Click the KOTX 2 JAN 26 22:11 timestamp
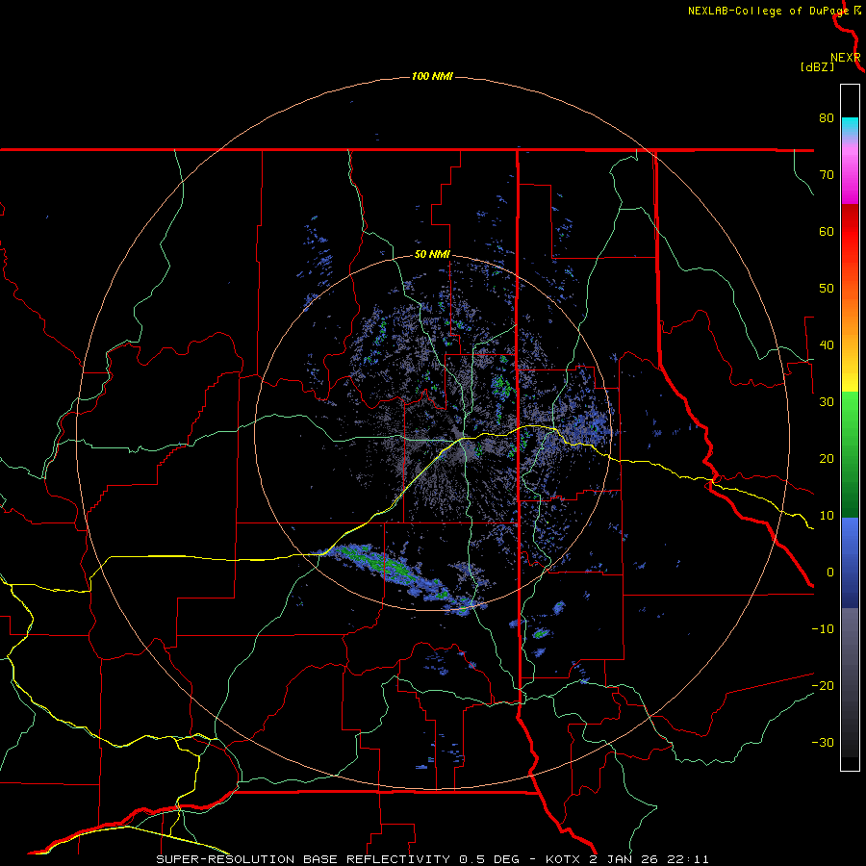 tap(626, 859)
